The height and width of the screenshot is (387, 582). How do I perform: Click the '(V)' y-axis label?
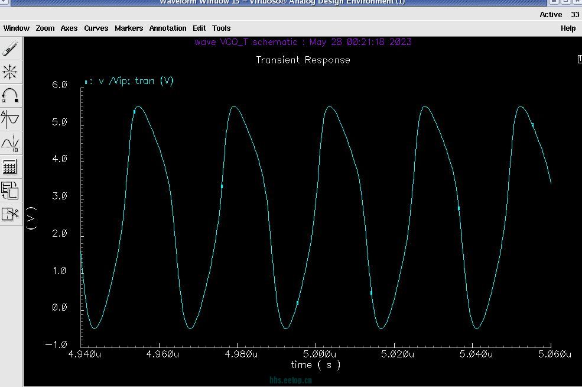tap(31, 218)
